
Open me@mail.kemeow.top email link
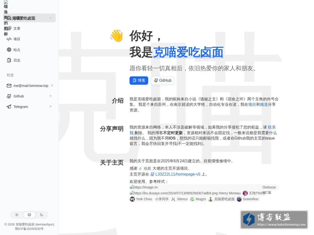[x=29, y=86]
